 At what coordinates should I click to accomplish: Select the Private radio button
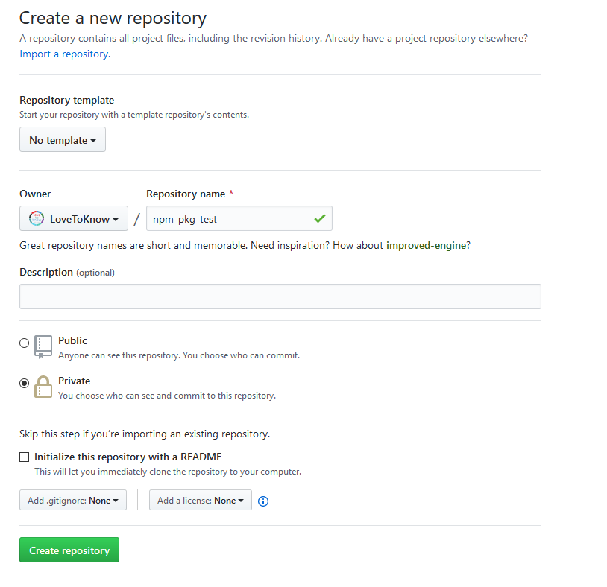coord(25,383)
